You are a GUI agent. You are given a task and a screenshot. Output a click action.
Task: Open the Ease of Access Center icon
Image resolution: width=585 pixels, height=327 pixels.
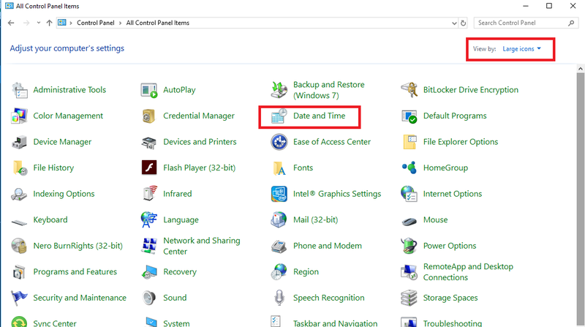pos(279,142)
